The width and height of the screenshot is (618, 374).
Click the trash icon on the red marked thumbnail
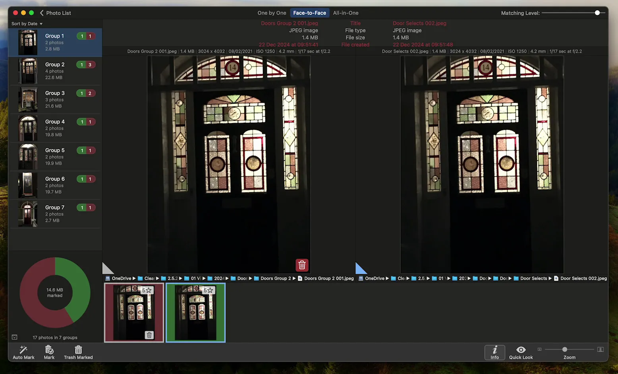(x=149, y=335)
